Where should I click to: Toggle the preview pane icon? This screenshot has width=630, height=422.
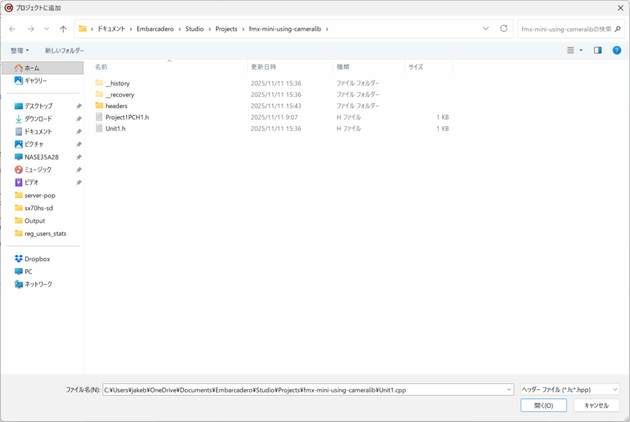[597, 50]
